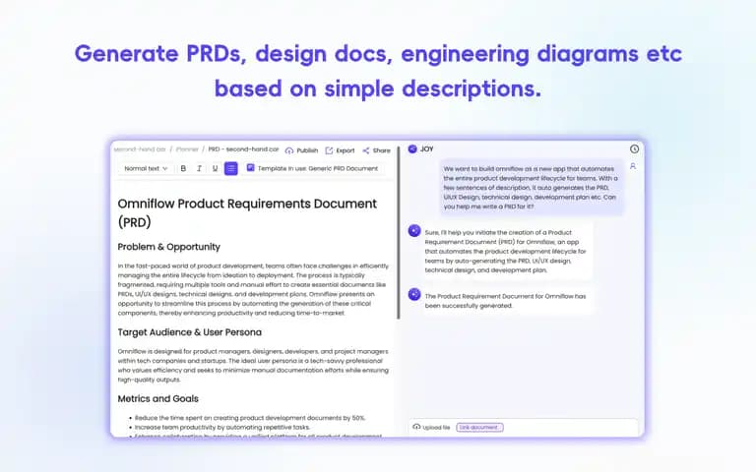Click the Link document tag
The height and width of the screenshot is (472, 756).
(479, 427)
